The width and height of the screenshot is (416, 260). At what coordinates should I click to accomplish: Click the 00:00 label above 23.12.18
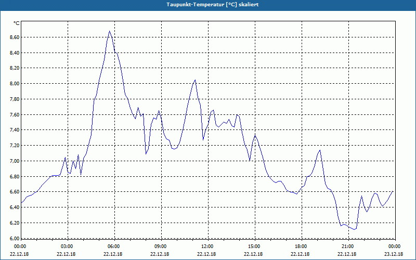[x=395, y=246]
